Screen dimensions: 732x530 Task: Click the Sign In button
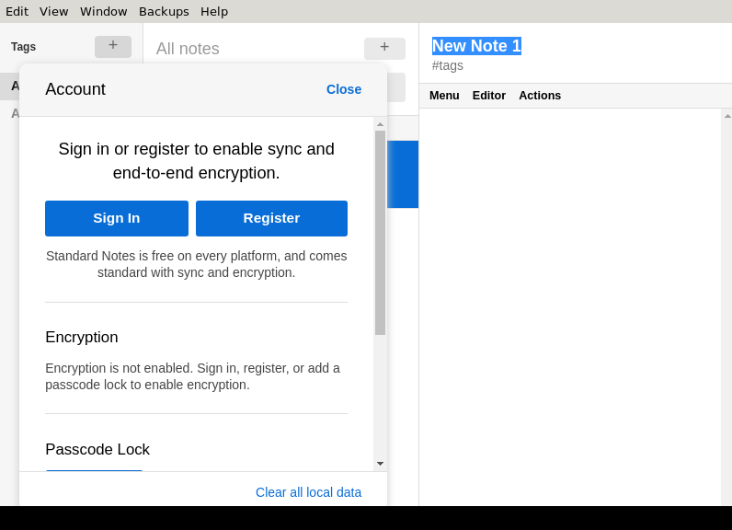click(117, 218)
